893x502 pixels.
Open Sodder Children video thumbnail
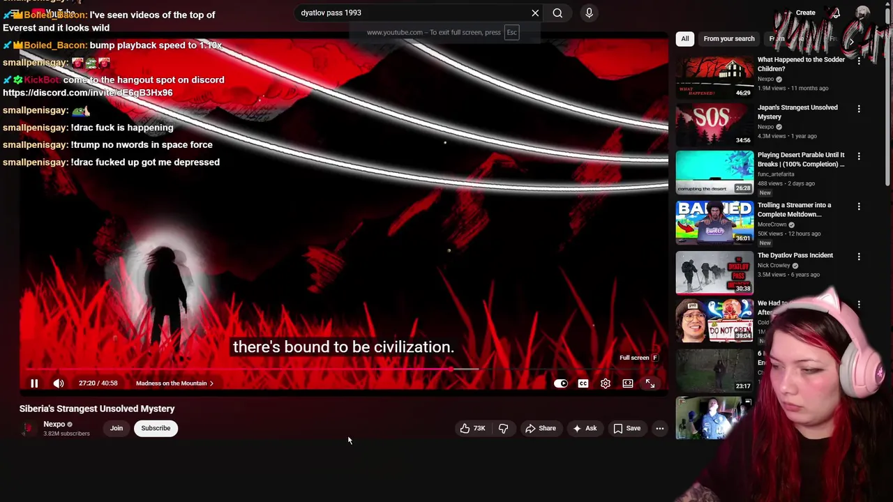click(714, 77)
